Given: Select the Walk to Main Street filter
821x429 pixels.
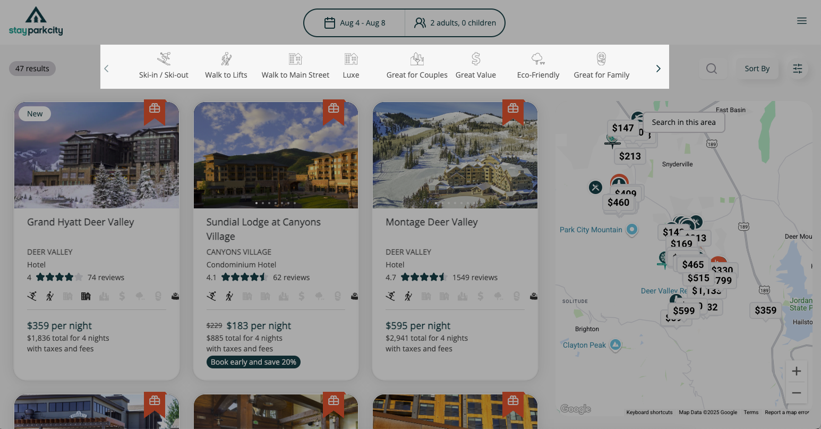Looking at the screenshot, I should (295, 66).
